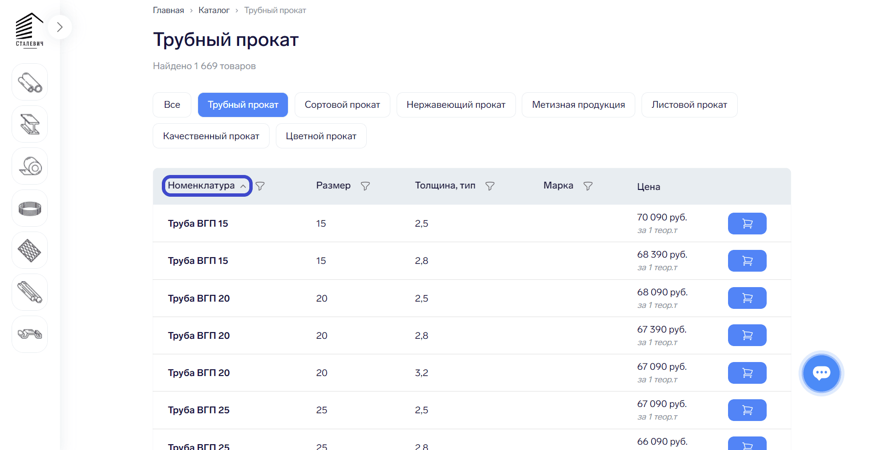
Task: Open the Марка filter funnel
Action: (x=588, y=186)
